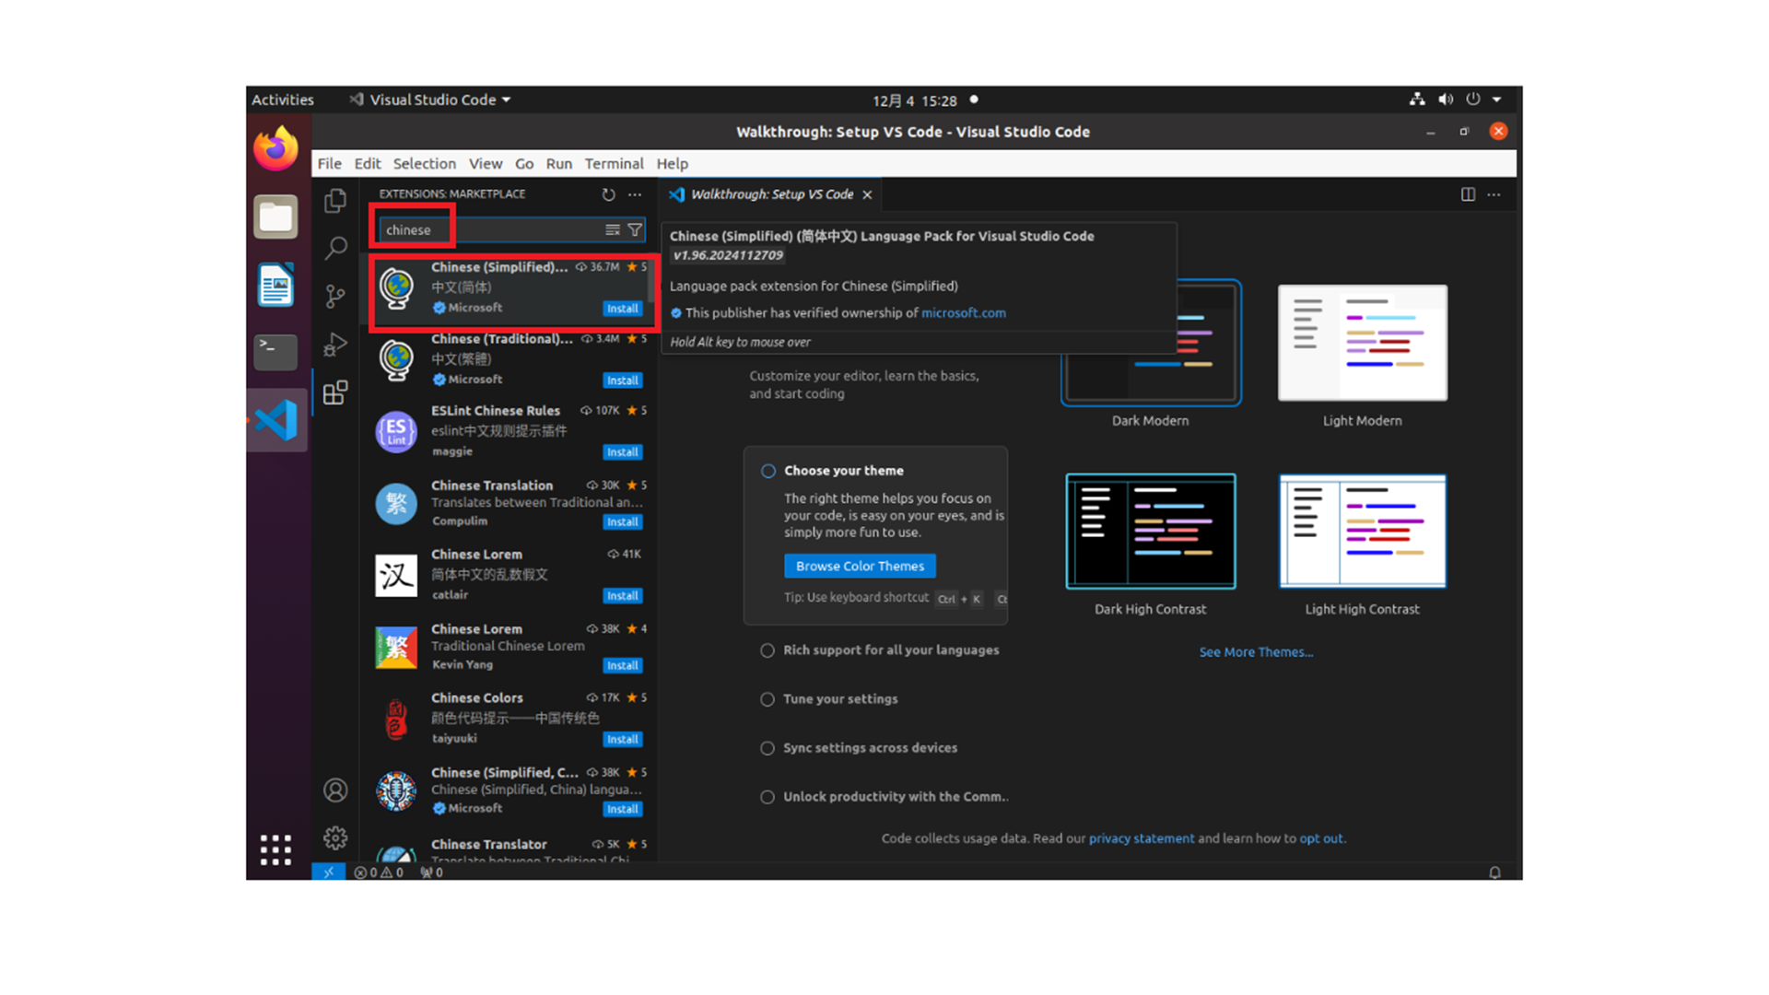Image resolution: width=1769 pixels, height=995 pixels.
Task: Click the filter extensions funnel icon
Action: click(x=635, y=229)
